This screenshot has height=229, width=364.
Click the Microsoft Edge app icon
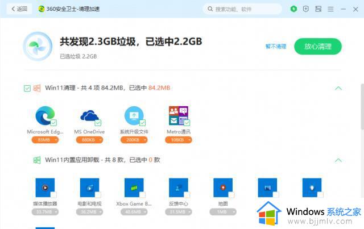[45, 115]
